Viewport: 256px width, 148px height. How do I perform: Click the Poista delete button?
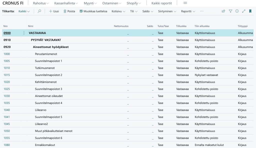point(69,11)
